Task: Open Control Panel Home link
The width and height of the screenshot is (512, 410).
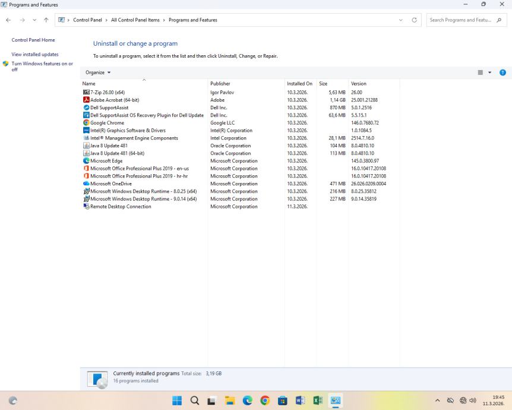Action: (x=33, y=40)
